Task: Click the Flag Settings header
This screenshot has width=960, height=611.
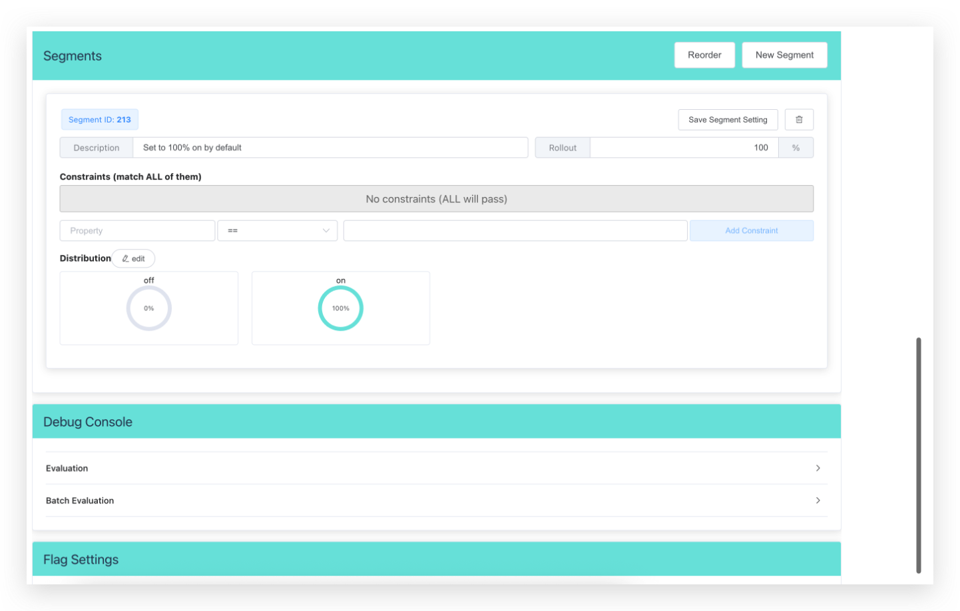Action: coord(437,559)
